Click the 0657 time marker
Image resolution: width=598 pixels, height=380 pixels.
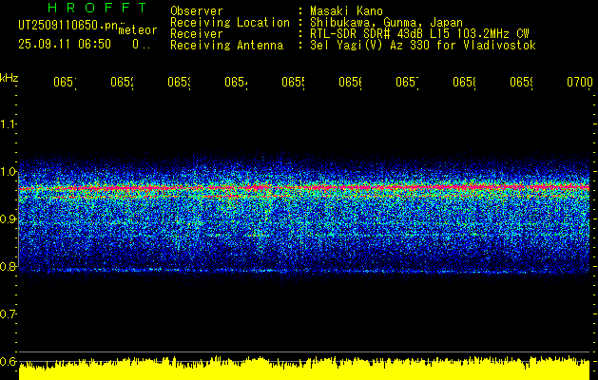pos(407,82)
